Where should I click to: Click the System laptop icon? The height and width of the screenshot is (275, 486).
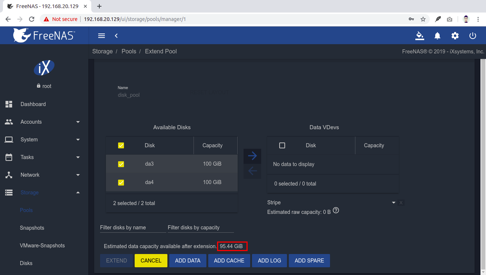pos(9,140)
